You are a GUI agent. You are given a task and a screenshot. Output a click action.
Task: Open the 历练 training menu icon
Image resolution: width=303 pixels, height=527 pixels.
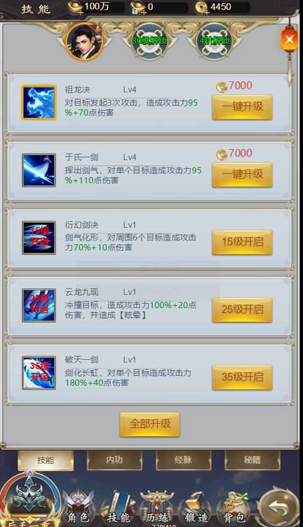pos(157,507)
